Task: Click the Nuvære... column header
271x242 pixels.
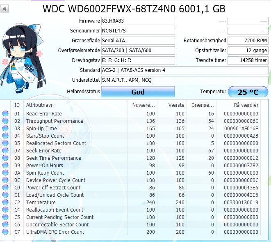Action: point(143,105)
